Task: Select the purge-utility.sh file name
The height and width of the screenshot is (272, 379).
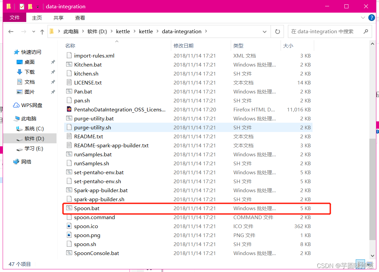Action: pos(92,127)
